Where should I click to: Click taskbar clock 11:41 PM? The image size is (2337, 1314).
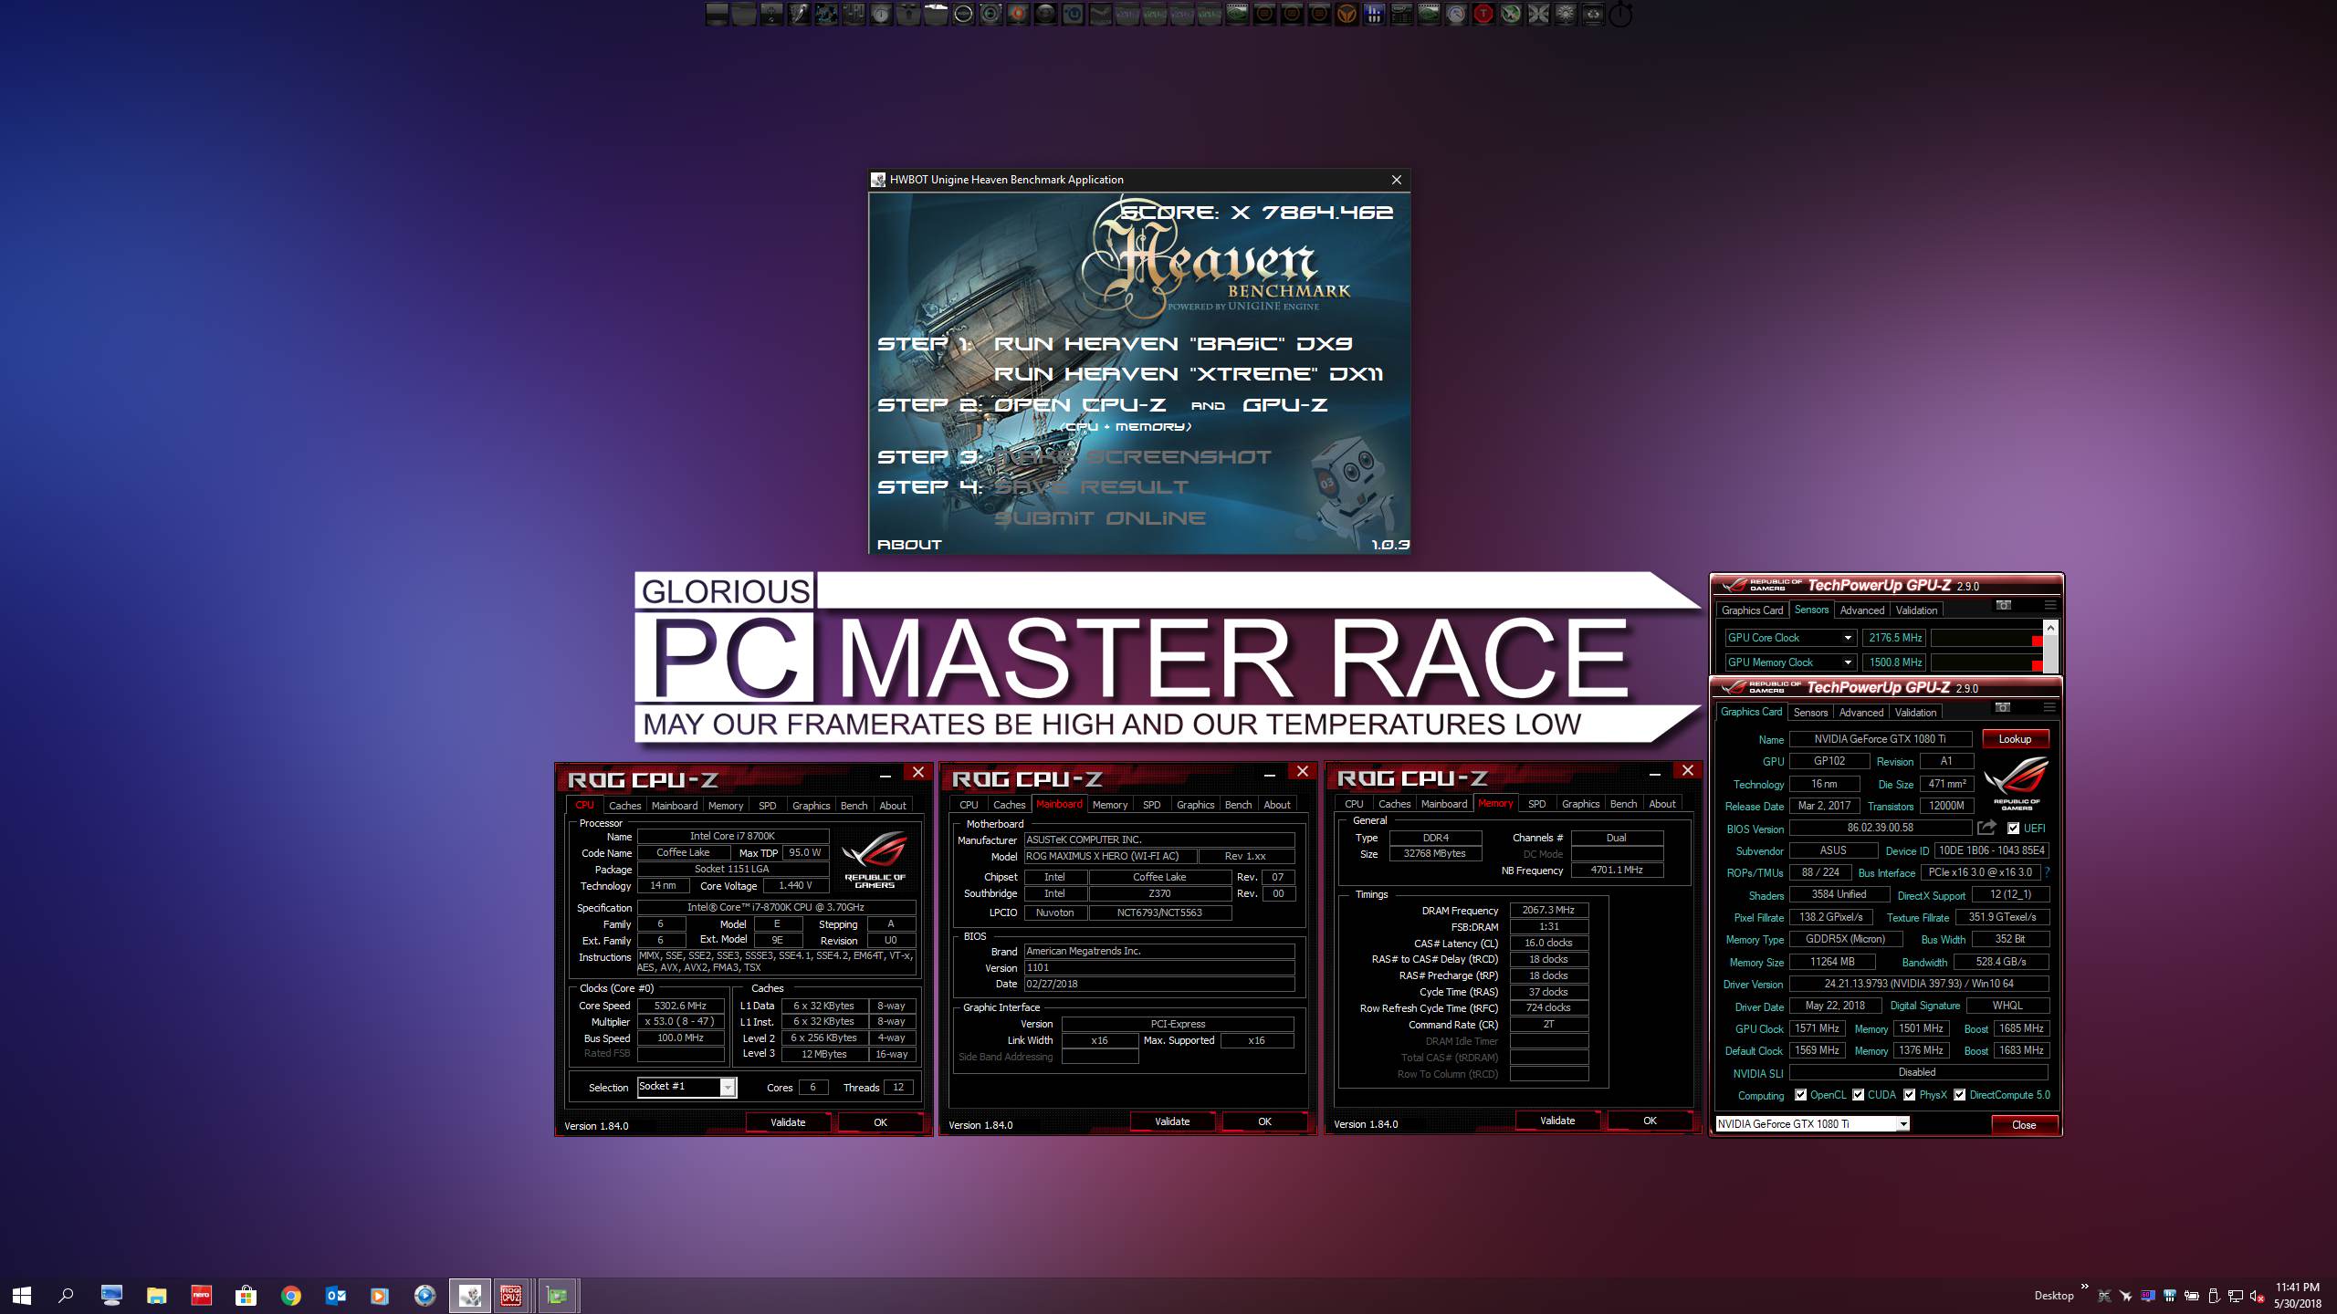(x=2297, y=1288)
